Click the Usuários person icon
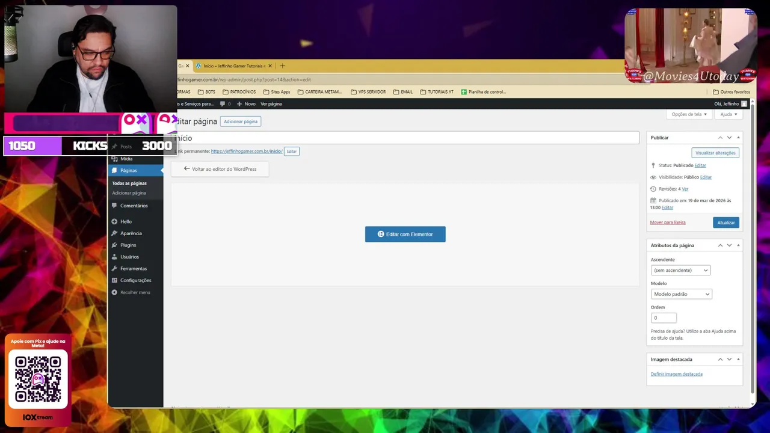Image resolution: width=770 pixels, height=433 pixels. pyautogui.click(x=114, y=257)
